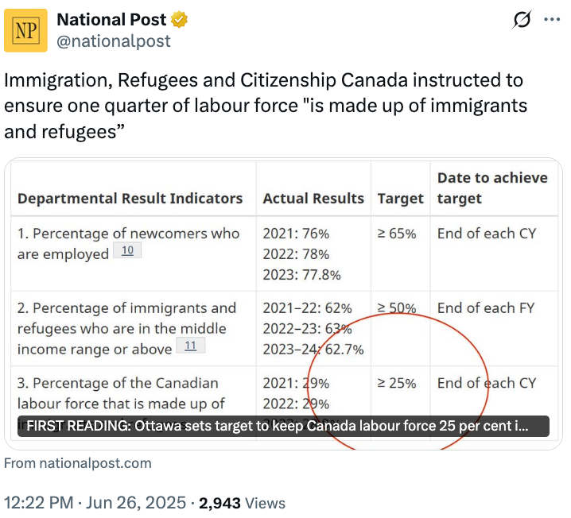571x518 pixels.
Task: Click the Target column header
Action: (401, 199)
